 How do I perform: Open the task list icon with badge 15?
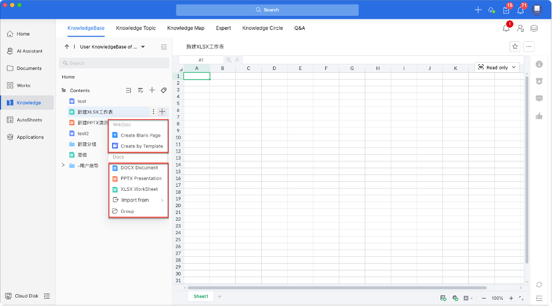506,10
